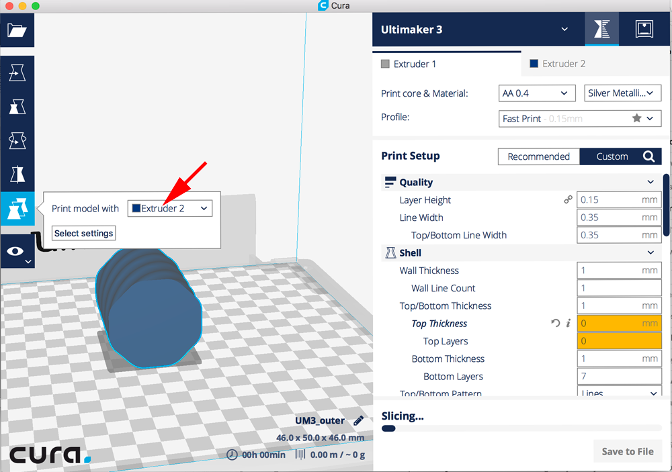
Task: Select the Scale tool in sidebar
Action: pos(17,107)
